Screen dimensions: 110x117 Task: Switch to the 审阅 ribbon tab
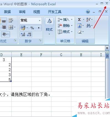click(22, 12)
